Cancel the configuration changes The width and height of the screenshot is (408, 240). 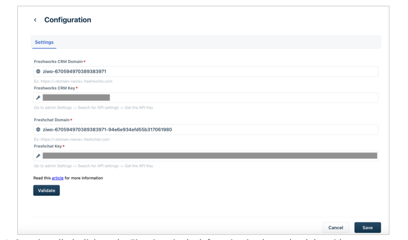click(x=336, y=228)
